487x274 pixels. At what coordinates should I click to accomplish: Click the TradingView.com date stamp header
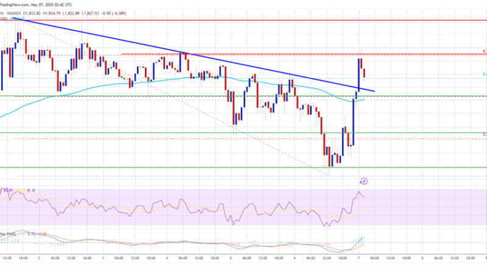[x=36, y=5]
